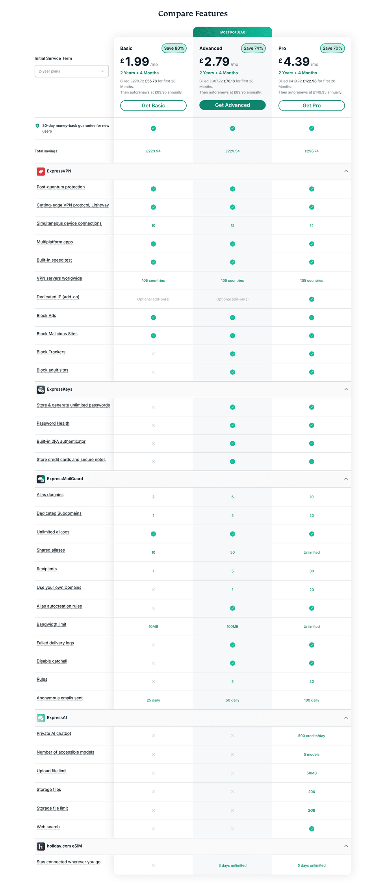The width and height of the screenshot is (386, 893).
Task: Click the ExpressKeys section icon
Action: (41, 389)
